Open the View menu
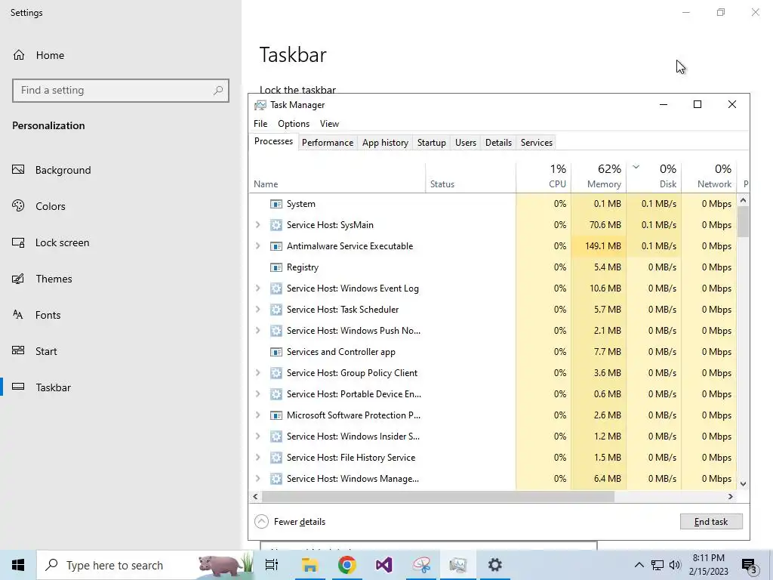This screenshot has height=580, width=773. tap(329, 124)
